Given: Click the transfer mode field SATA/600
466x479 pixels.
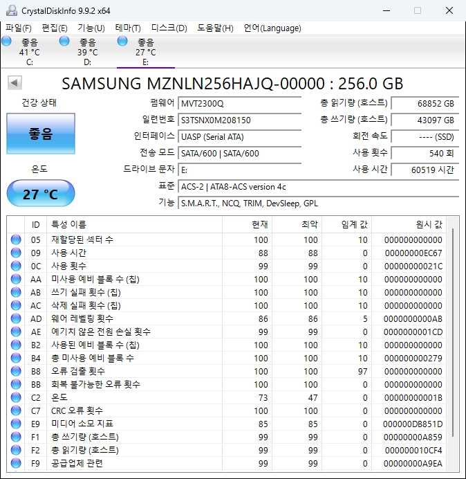Looking at the screenshot, I should [239, 153].
